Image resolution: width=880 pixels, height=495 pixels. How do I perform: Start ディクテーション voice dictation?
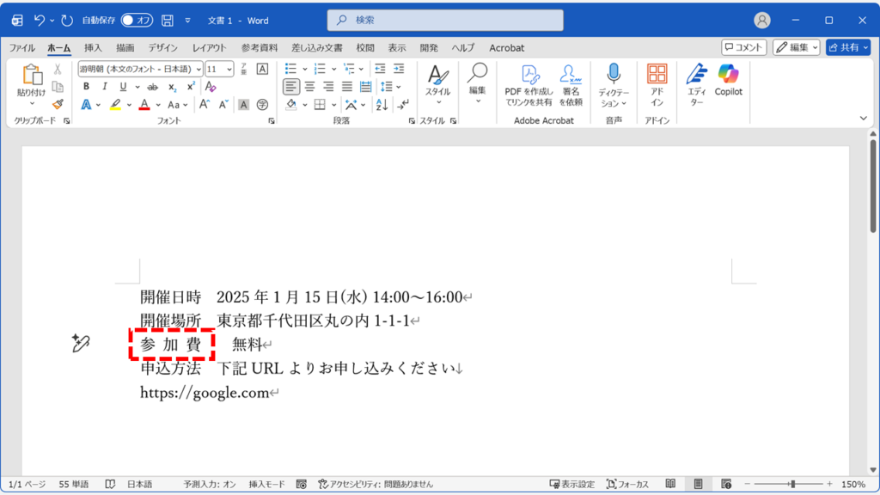pyautogui.click(x=612, y=85)
